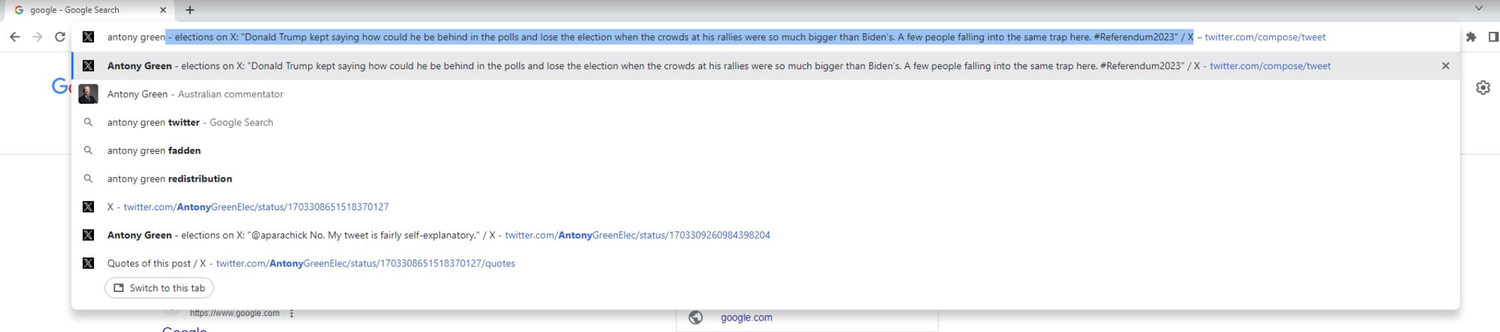Viewport: 1500px width, 332px height.
Task: Click the forward navigation arrow
Action: [x=37, y=37]
